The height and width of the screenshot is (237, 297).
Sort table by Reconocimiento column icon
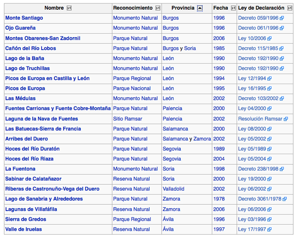click(x=158, y=8)
